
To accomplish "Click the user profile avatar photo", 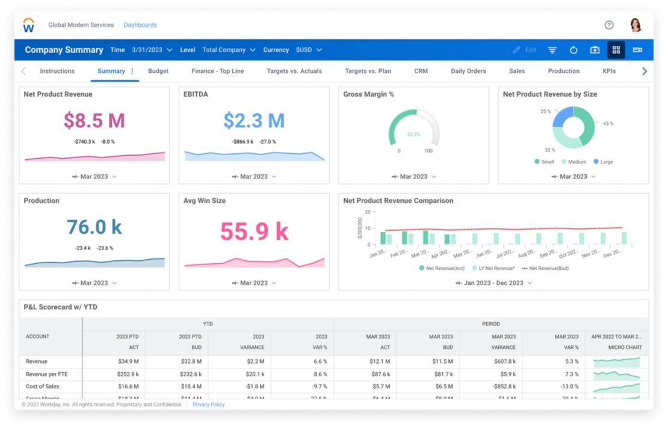I will pos(635,25).
